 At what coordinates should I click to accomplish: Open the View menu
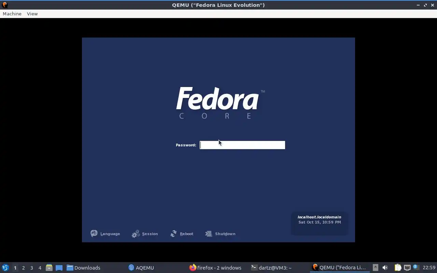pyautogui.click(x=32, y=14)
